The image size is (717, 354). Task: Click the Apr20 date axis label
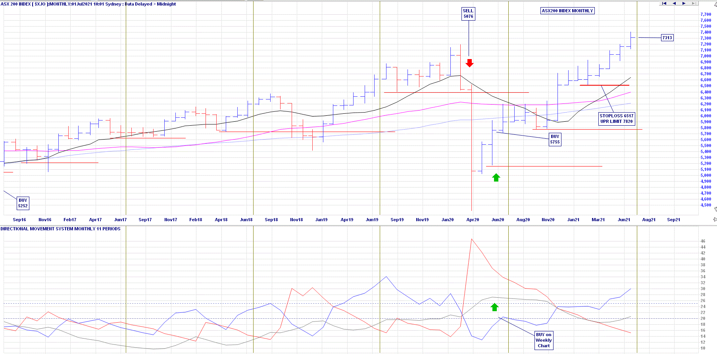tap(473, 220)
